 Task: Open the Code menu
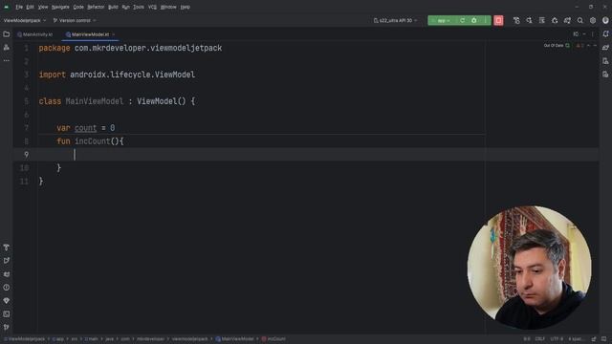point(78,7)
